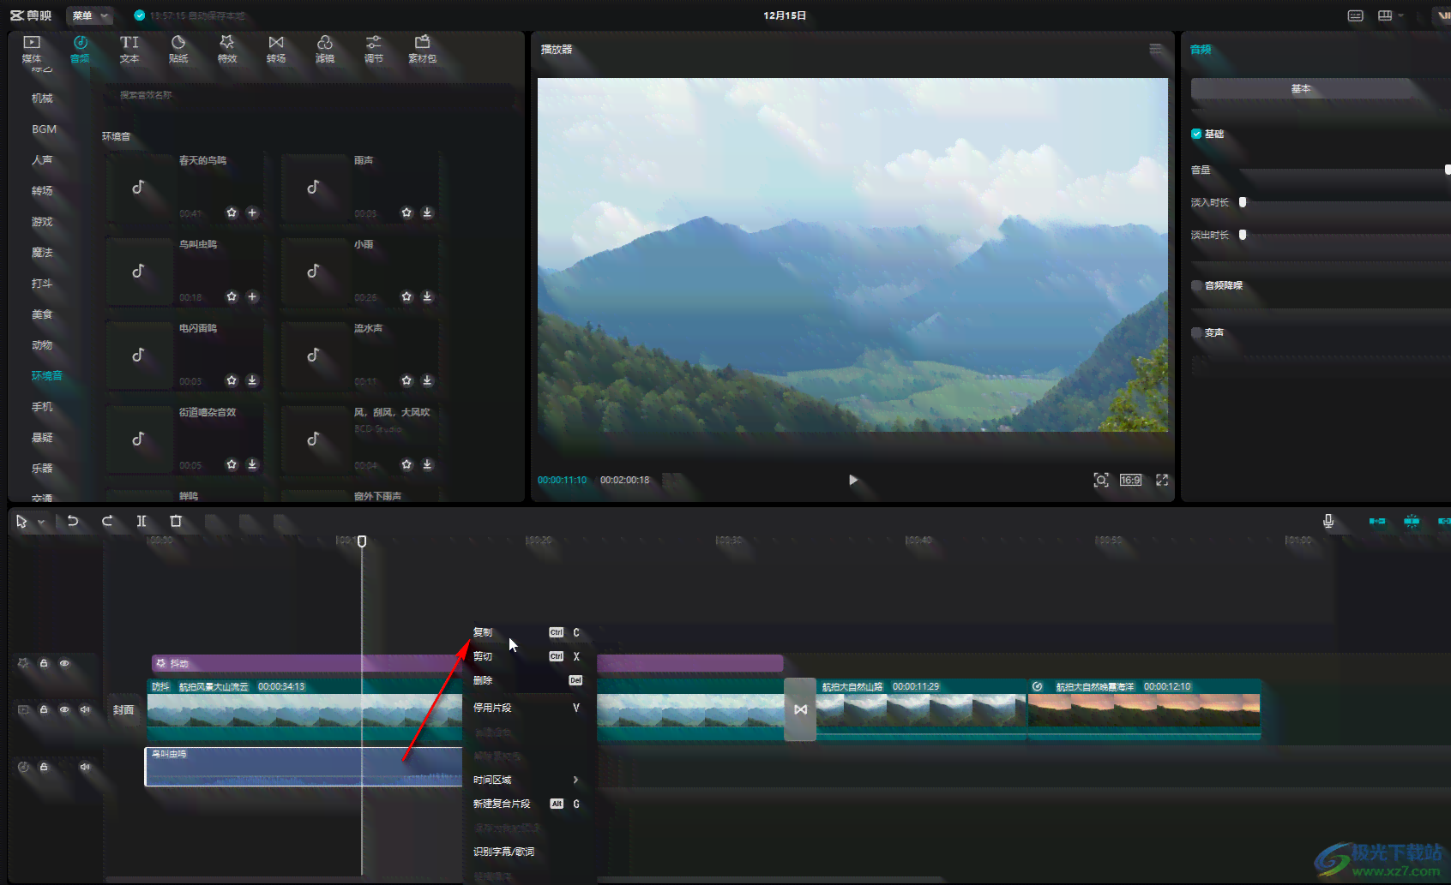
Task: Choose 识别字幕/歌词 in the context menu
Action: 528,852
